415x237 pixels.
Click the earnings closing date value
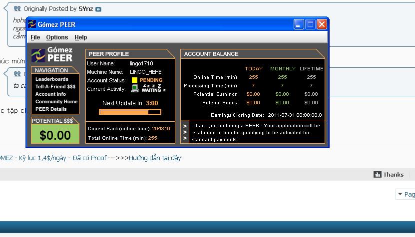coord(295,115)
